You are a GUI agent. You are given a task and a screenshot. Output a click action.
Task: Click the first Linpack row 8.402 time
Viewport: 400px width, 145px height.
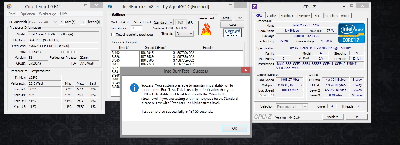(116, 53)
